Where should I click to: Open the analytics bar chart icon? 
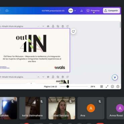coord(81,11)
